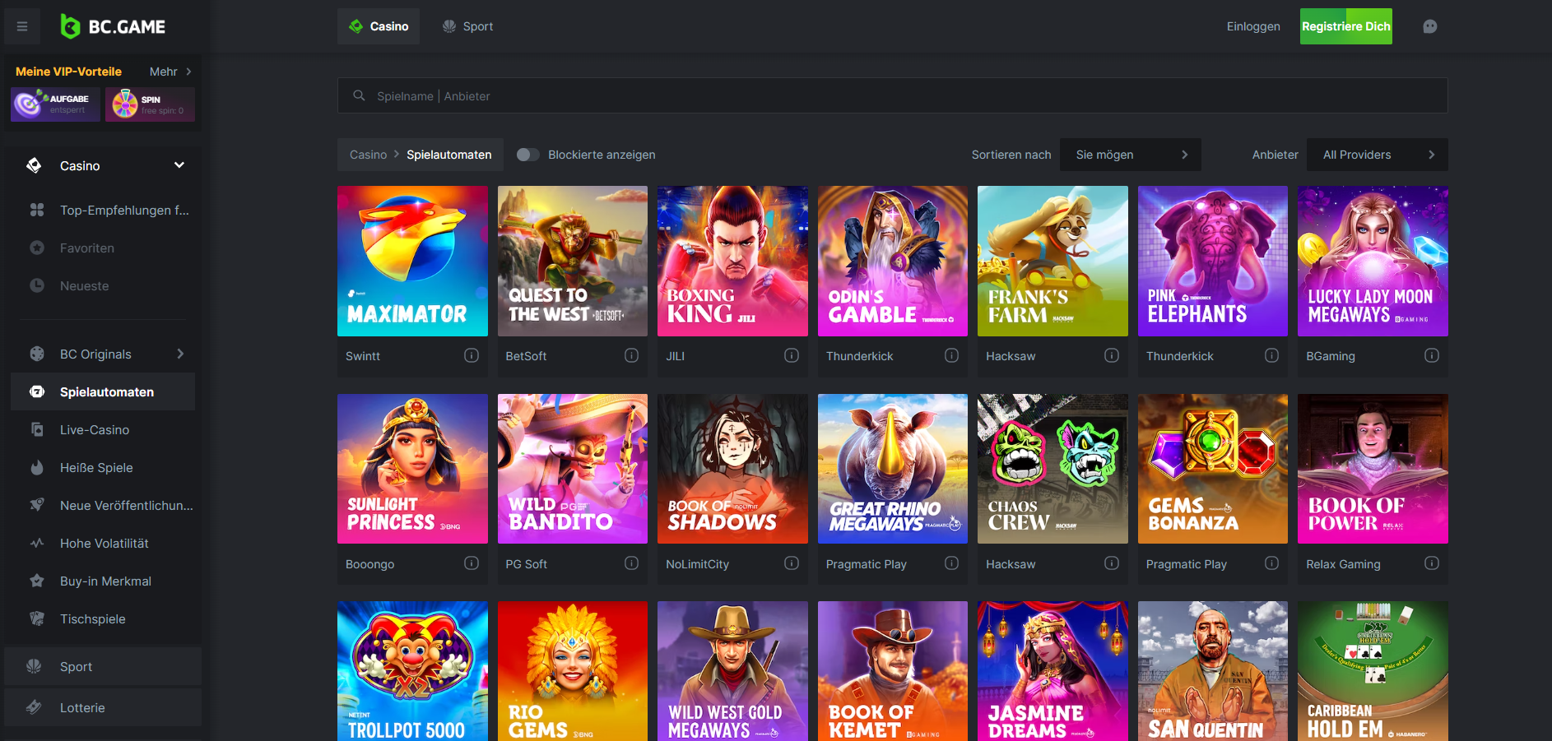Switch to the Casino top tab

(379, 26)
